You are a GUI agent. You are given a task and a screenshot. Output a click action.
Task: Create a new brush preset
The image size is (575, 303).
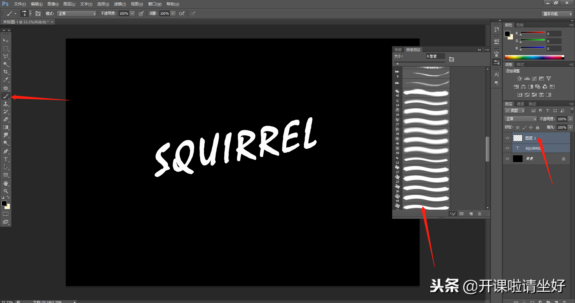point(471,214)
